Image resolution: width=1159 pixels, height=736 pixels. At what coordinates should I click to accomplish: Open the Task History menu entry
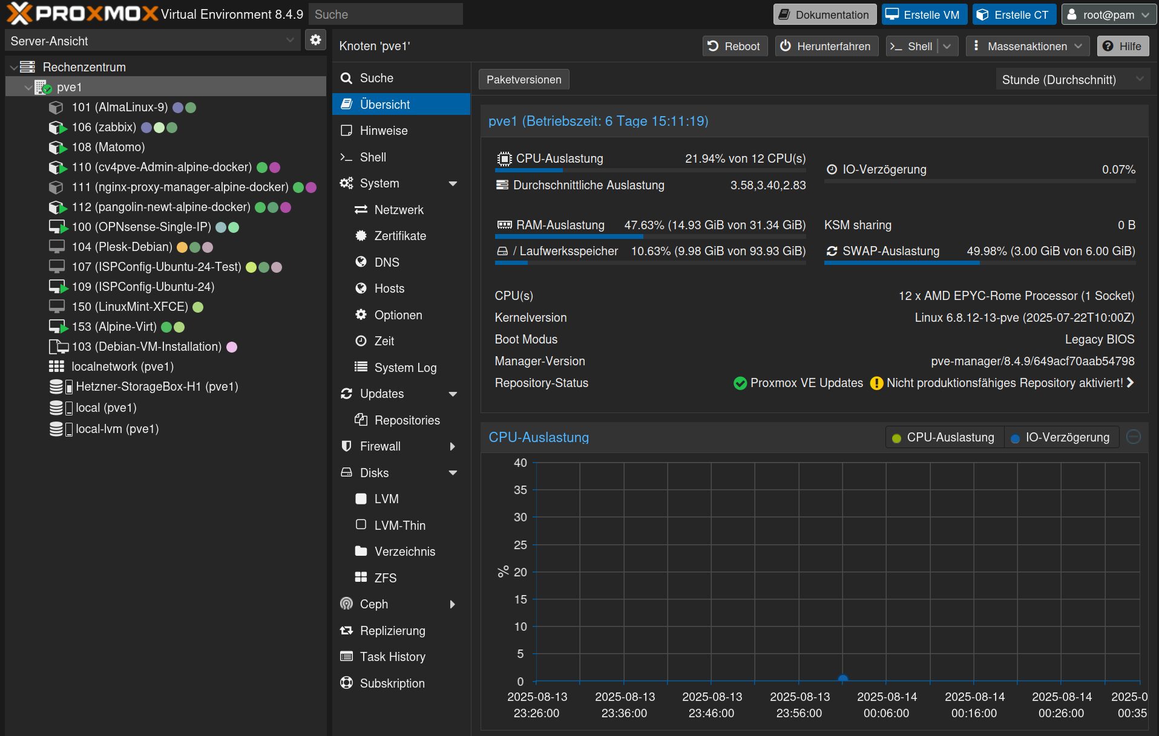pyautogui.click(x=401, y=657)
